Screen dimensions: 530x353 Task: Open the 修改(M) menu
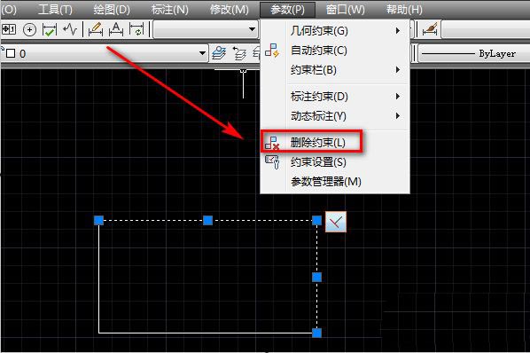[230, 10]
